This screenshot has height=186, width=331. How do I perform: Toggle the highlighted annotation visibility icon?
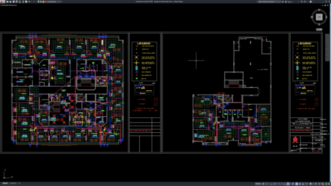(296, 184)
